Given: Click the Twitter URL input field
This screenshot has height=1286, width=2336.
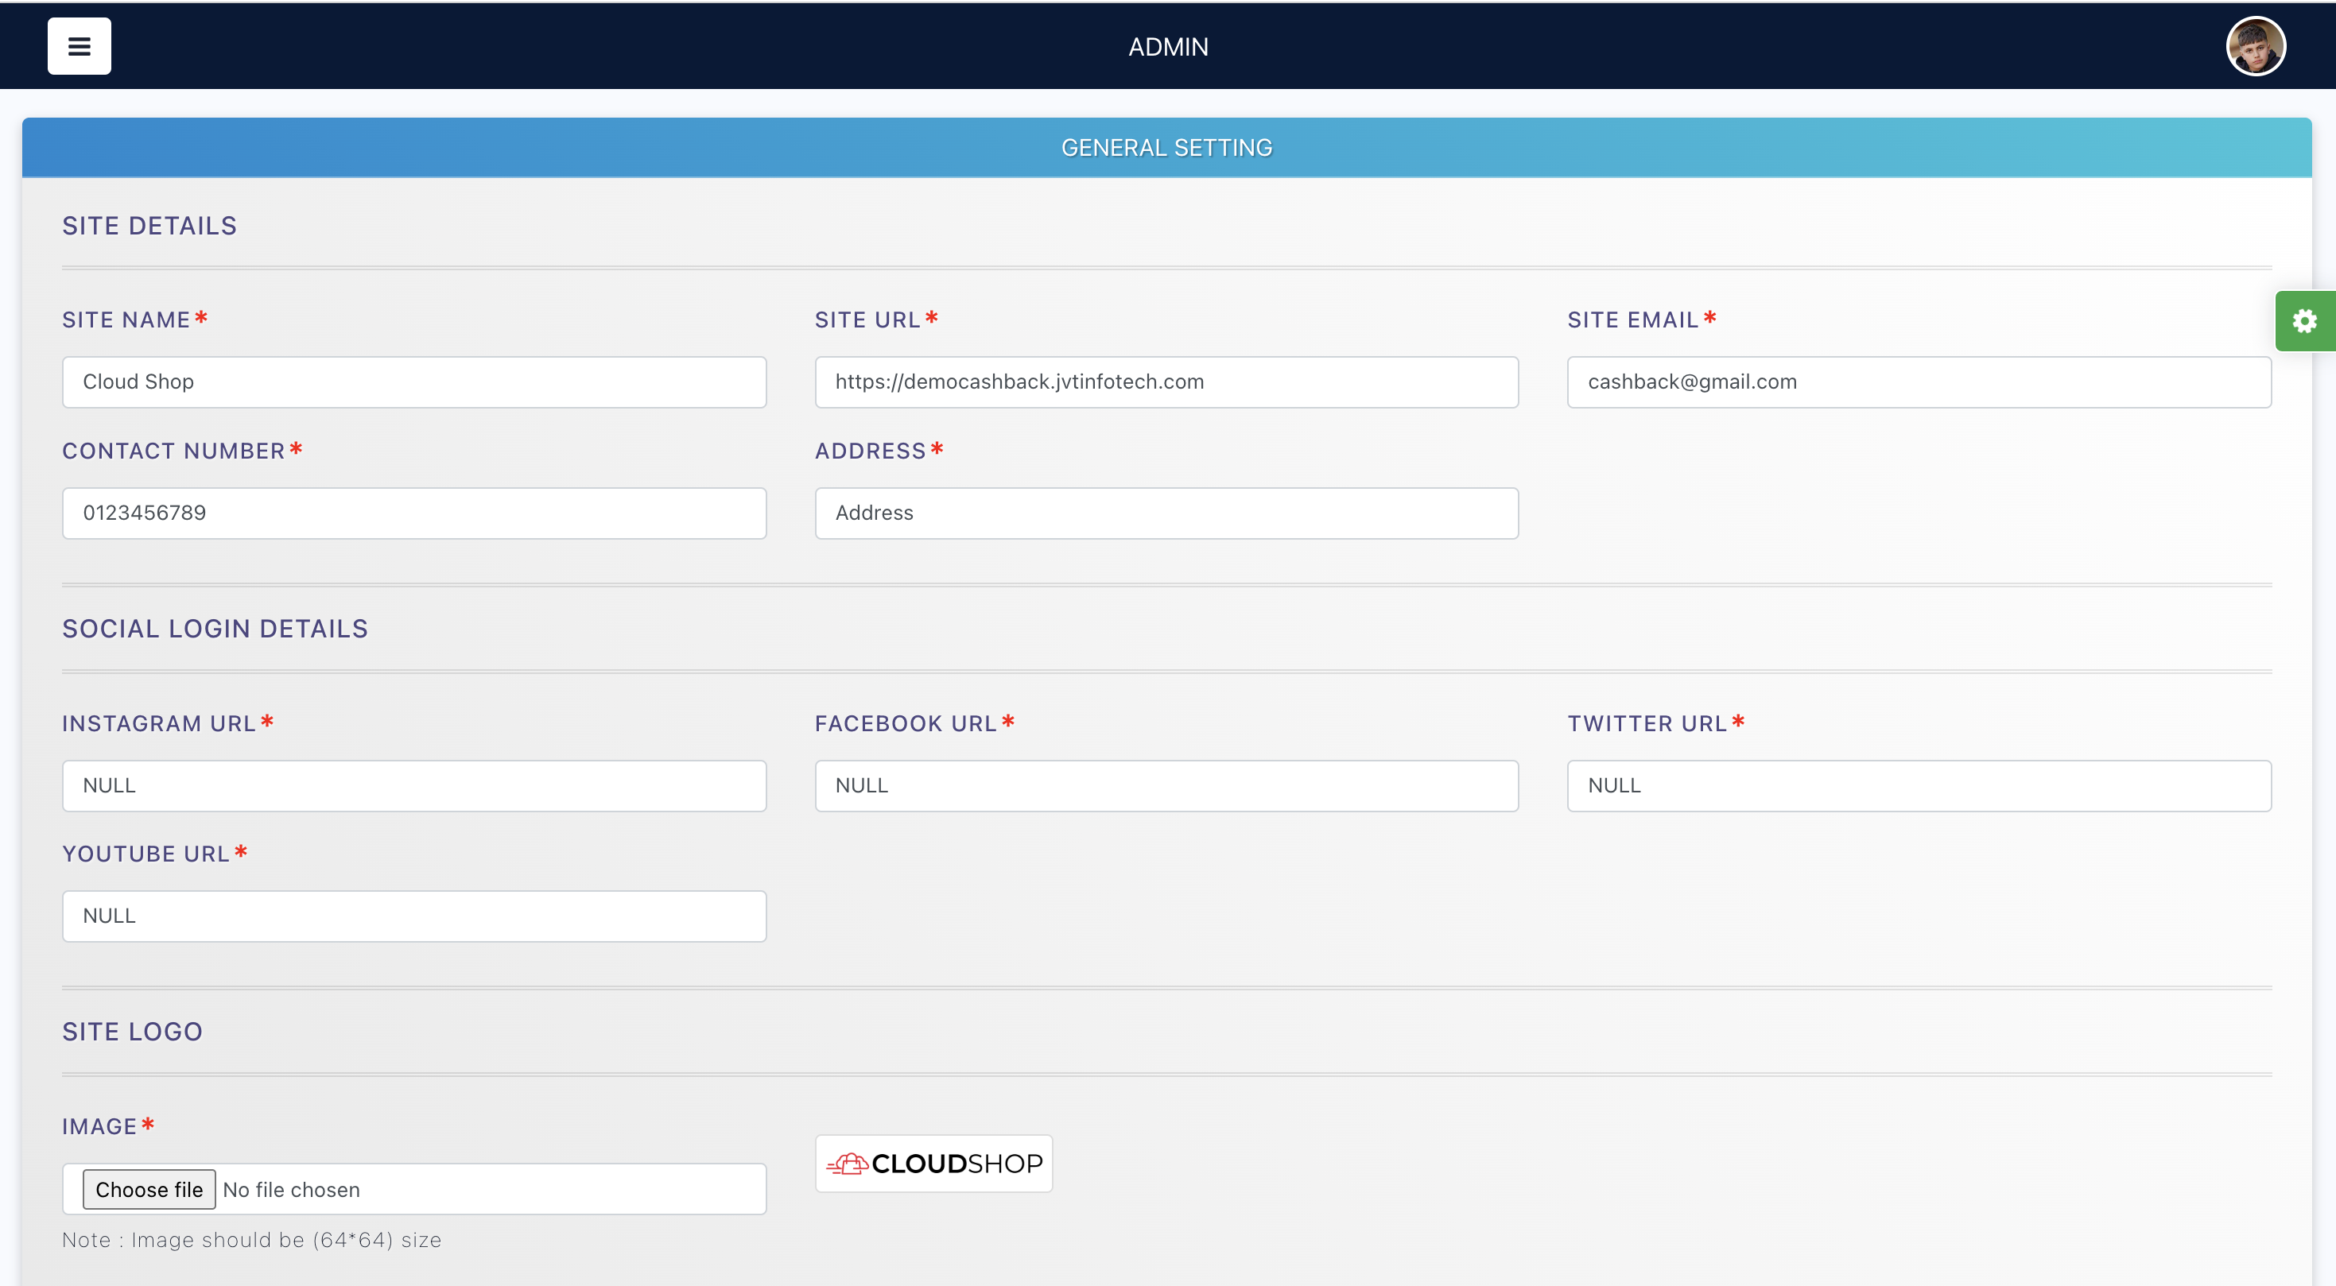Looking at the screenshot, I should pos(1919,786).
